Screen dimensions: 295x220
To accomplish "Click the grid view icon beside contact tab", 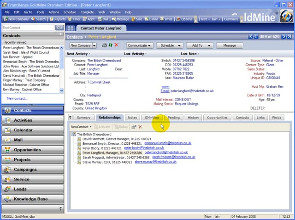I will (x=71, y=28).
